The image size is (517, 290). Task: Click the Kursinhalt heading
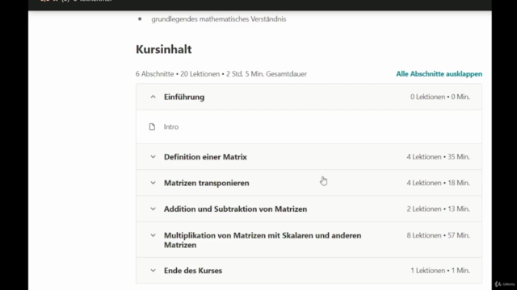click(x=163, y=49)
